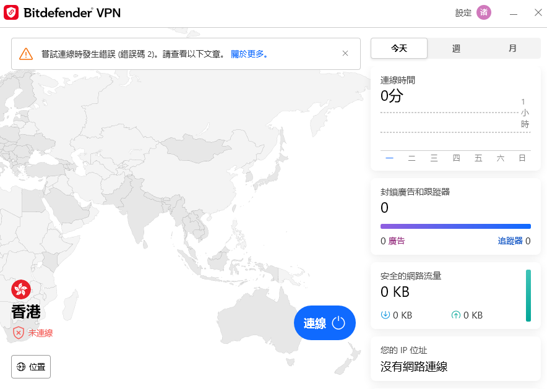Click the upload arrow icon beside 0 KB

(x=455, y=315)
